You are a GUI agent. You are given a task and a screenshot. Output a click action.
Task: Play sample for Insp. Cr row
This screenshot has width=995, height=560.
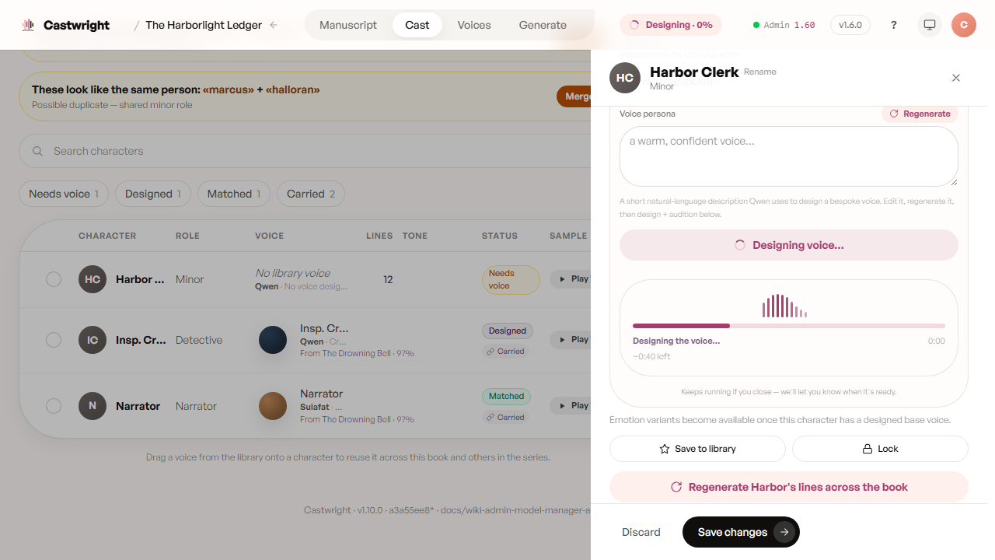[x=571, y=339]
